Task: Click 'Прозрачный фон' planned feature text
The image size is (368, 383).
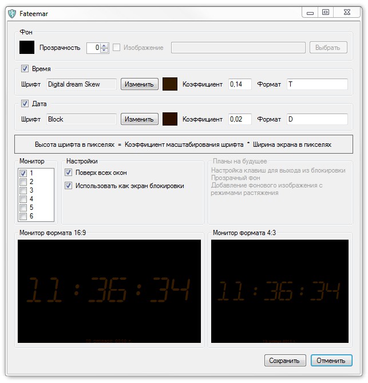Action: 236,178
